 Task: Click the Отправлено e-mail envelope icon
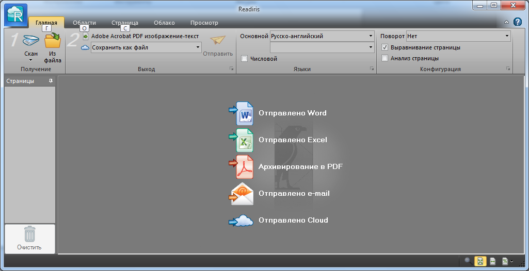point(241,194)
